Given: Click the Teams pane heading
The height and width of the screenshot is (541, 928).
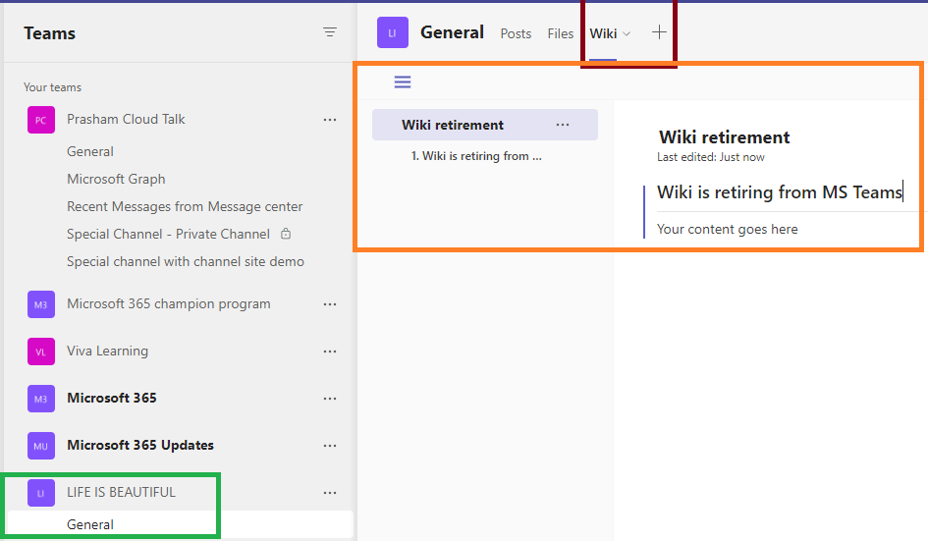Looking at the screenshot, I should [x=50, y=33].
